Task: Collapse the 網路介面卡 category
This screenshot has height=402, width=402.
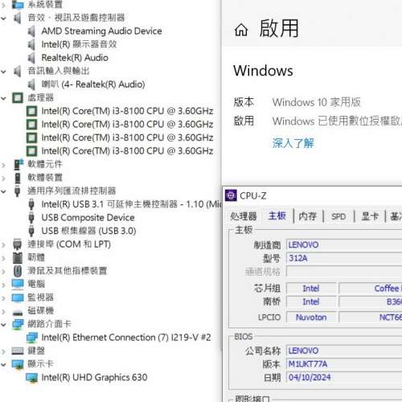Action: coord(3,324)
